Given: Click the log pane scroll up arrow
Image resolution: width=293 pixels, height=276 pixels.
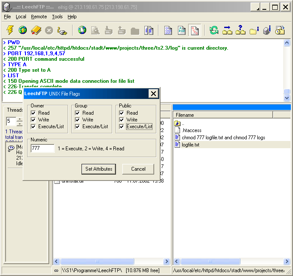Looking at the screenshot, I should click(x=287, y=43).
